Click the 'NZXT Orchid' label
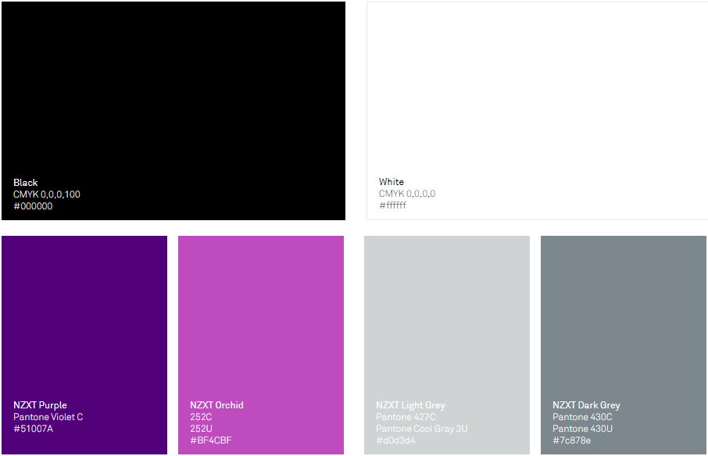This screenshot has height=456, width=708. [x=216, y=405]
